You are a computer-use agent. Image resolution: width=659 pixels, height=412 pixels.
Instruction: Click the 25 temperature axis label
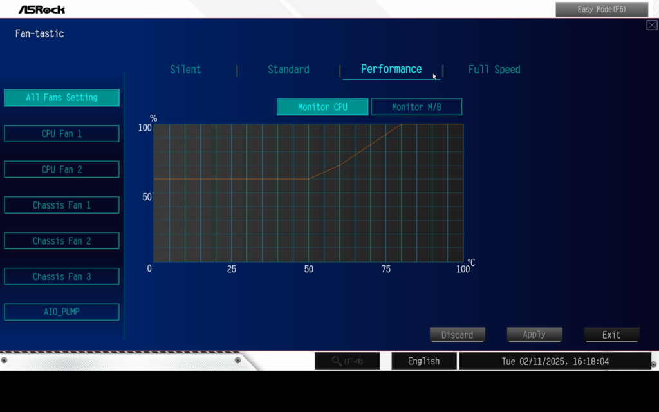(232, 269)
